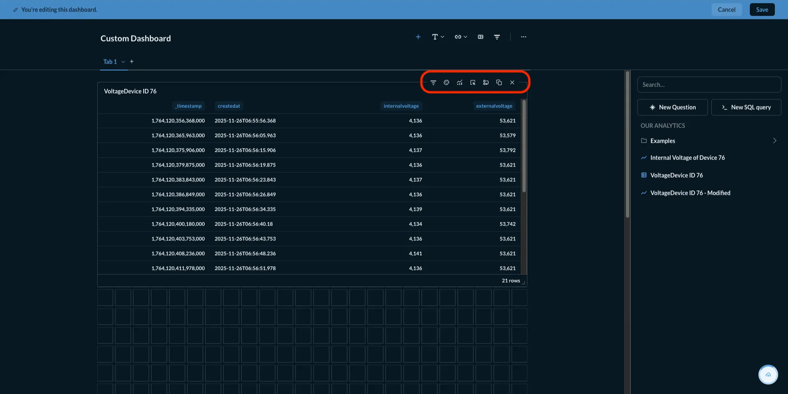Select the chart visualization icon on the card

pos(460,82)
